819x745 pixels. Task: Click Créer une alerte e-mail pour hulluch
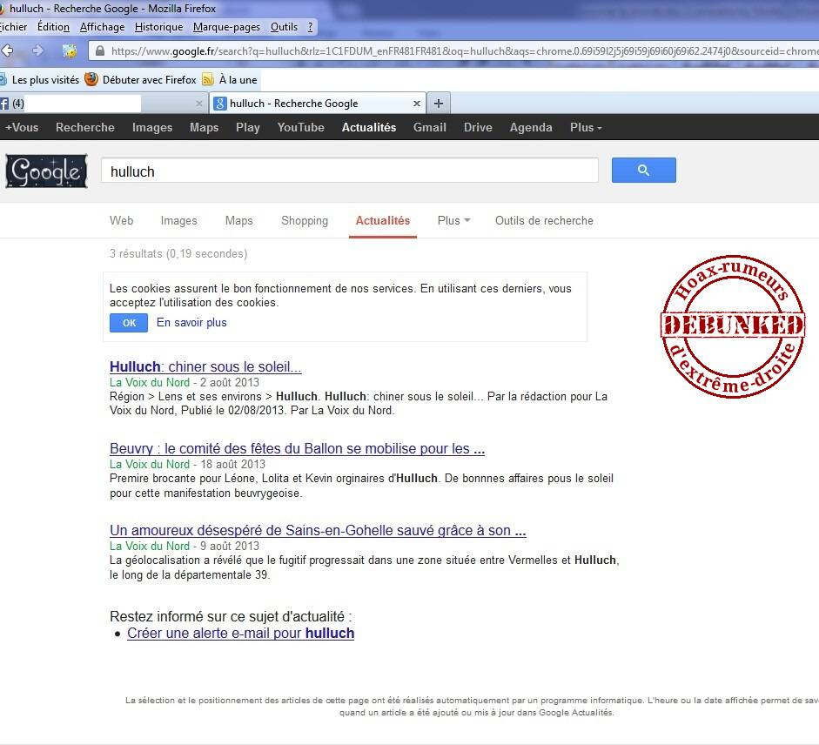pyautogui.click(x=241, y=634)
